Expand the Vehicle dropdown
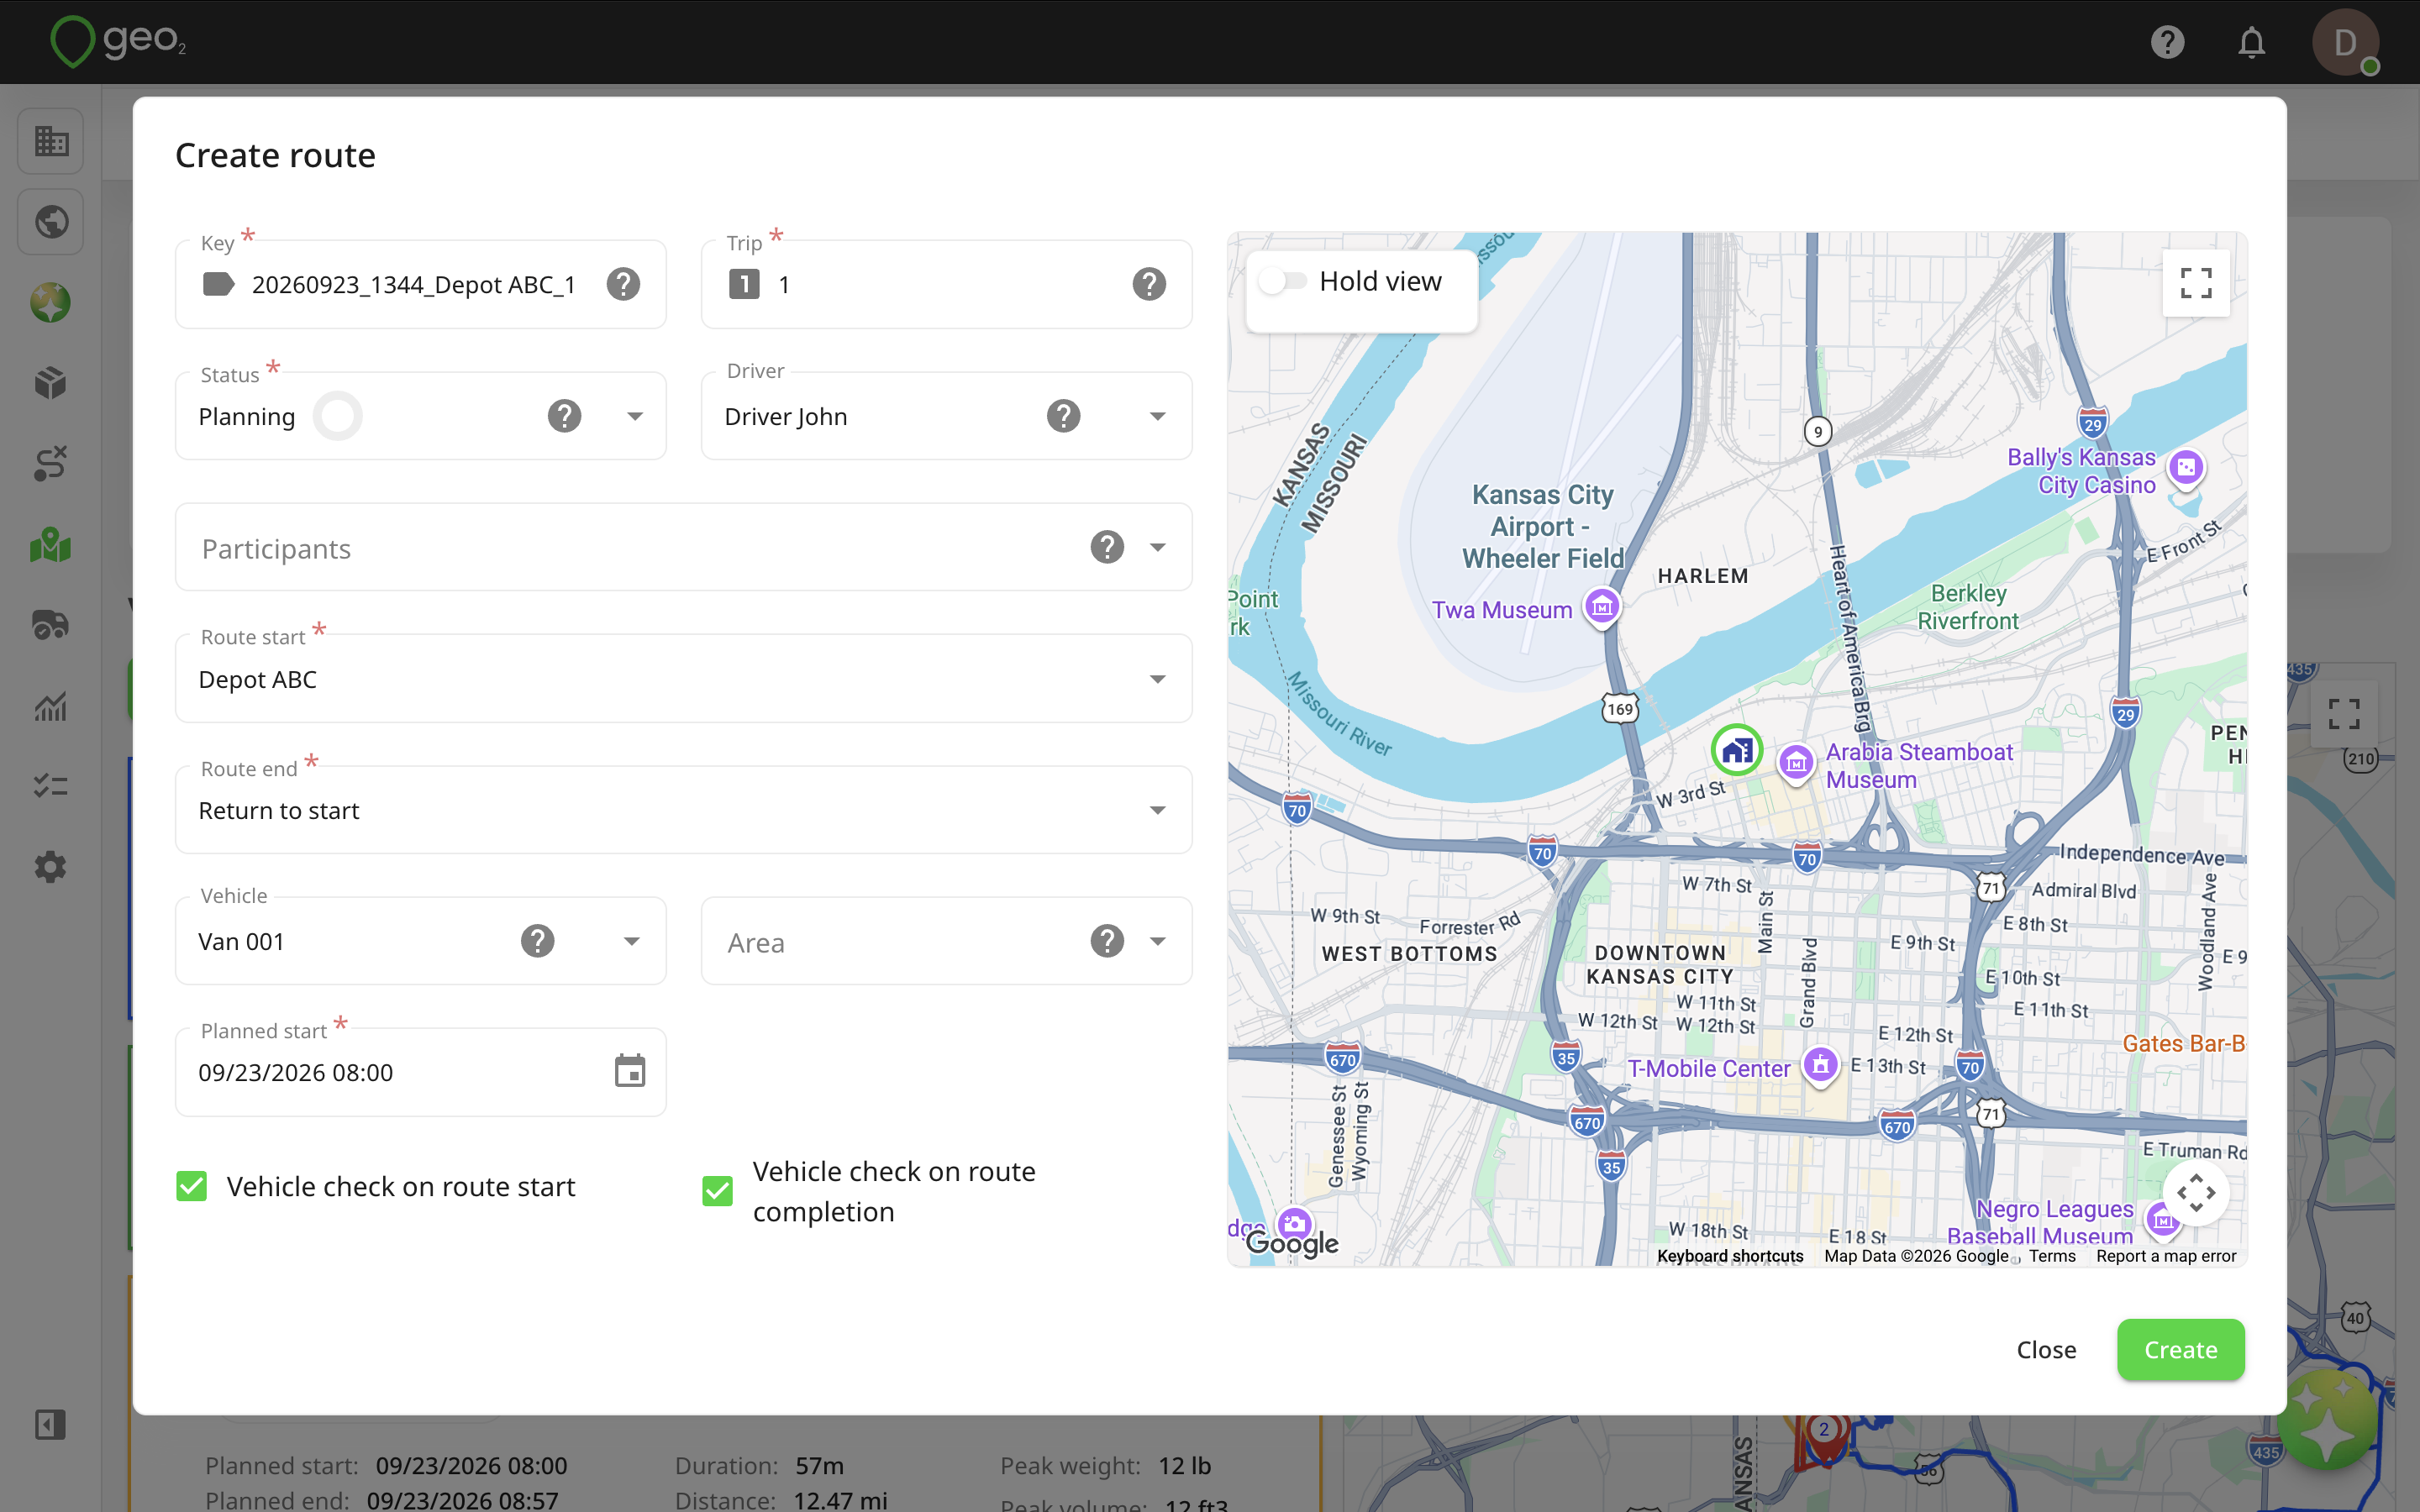This screenshot has width=2420, height=1512. (x=631, y=941)
